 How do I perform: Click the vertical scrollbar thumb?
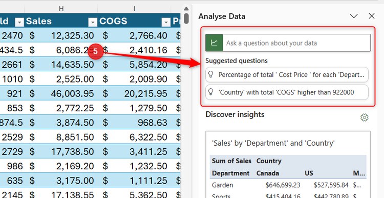point(186,18)
